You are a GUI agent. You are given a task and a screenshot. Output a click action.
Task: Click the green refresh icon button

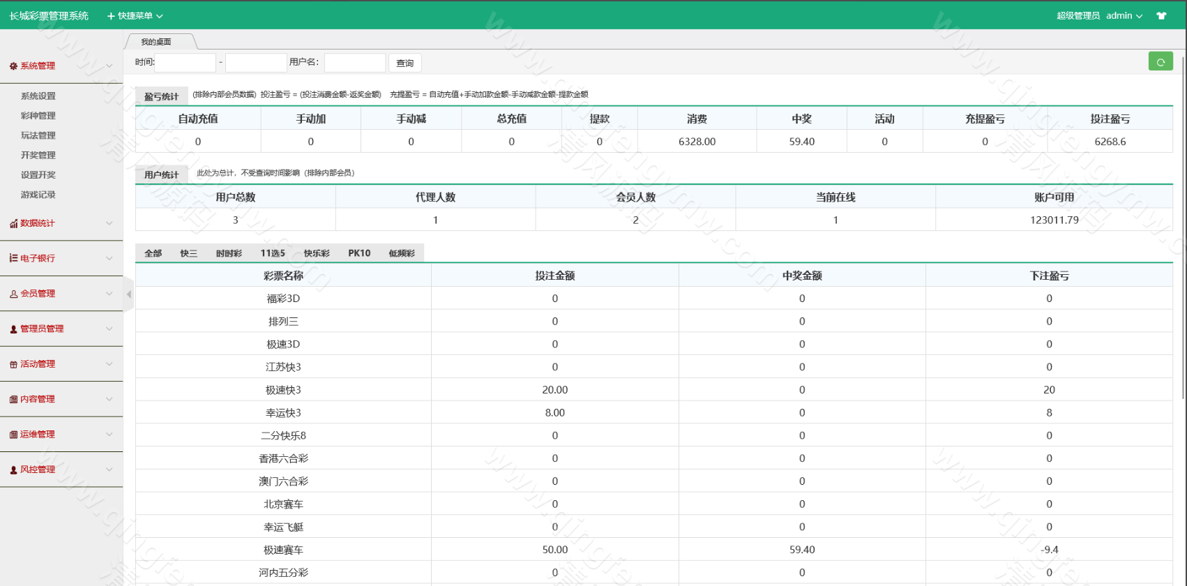pyautogui.click(x=1160, y=62)
